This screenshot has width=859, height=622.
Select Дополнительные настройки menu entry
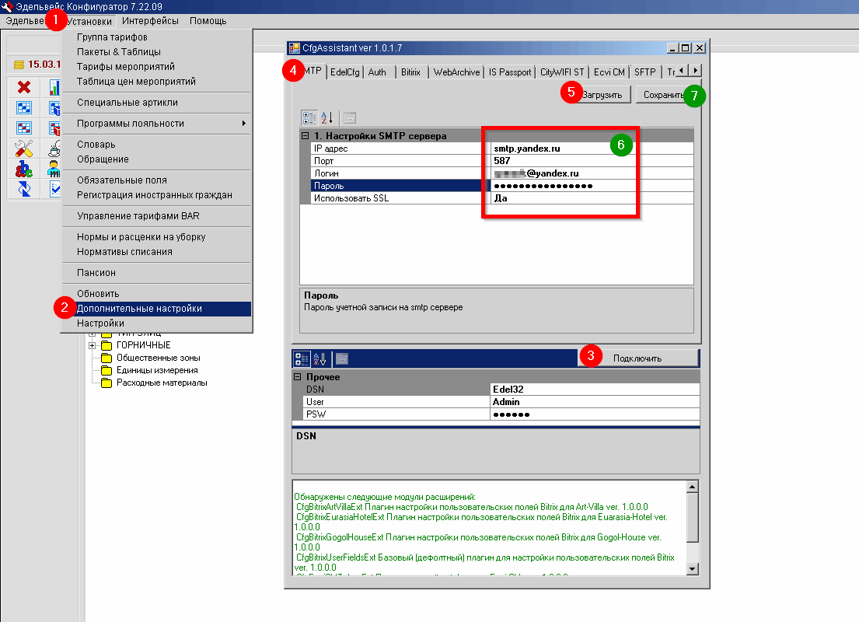[x=140, y=309]
